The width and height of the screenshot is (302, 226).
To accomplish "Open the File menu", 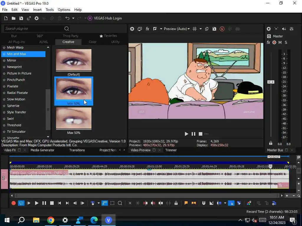I will [x=5, y=10].
